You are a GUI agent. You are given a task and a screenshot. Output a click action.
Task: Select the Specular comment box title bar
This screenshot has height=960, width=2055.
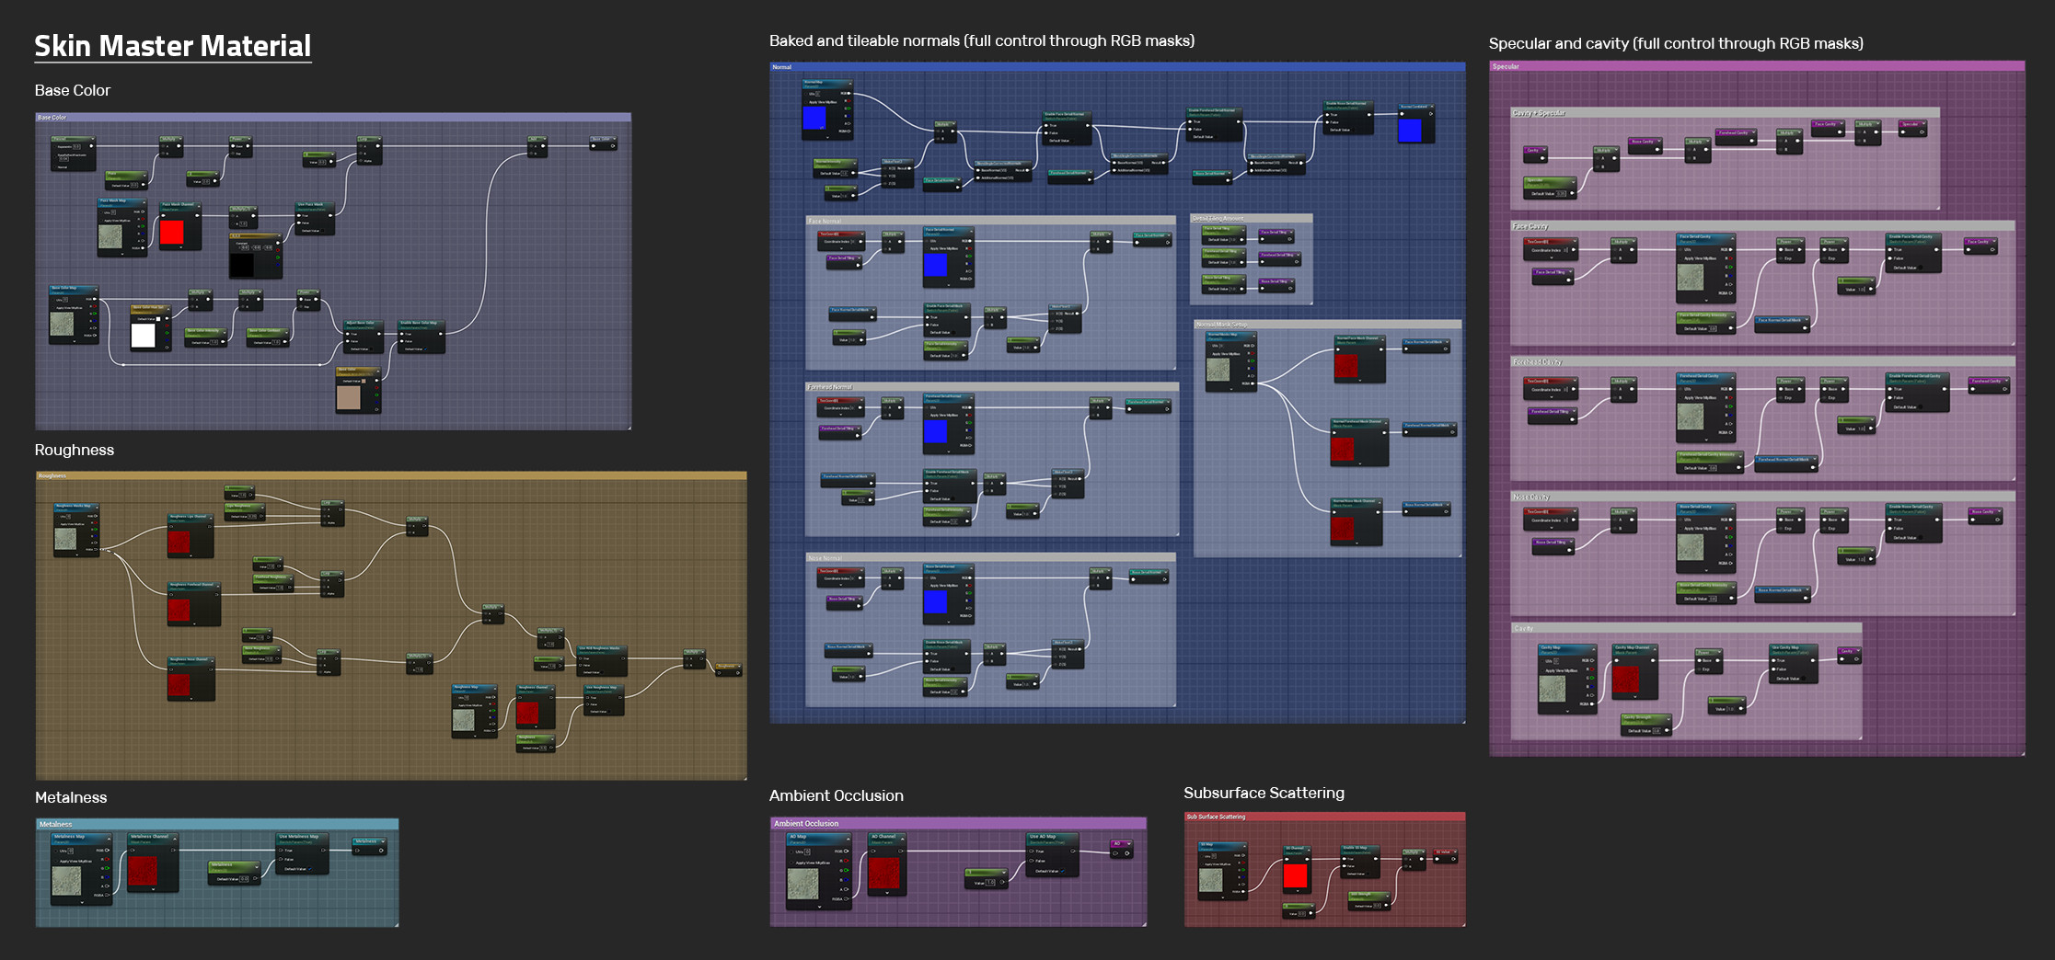[x=1757, y=66]
